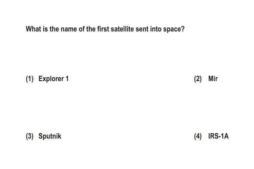Screen dimensions: 254x169
Task: Click the "1A" suffix of IRS-1A
Action: coord(225,136)
